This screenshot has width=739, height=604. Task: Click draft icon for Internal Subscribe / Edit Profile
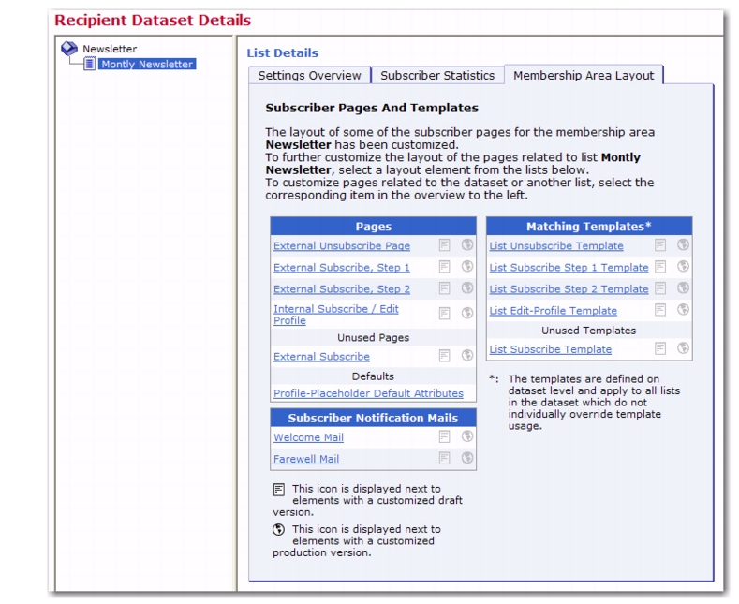click(x=445, y=314)
